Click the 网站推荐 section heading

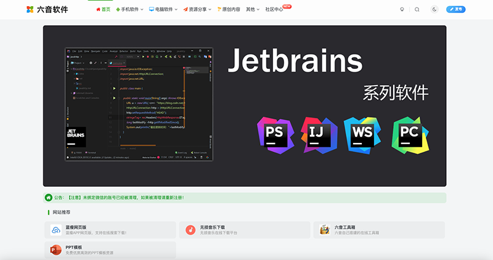coord(61,212)
